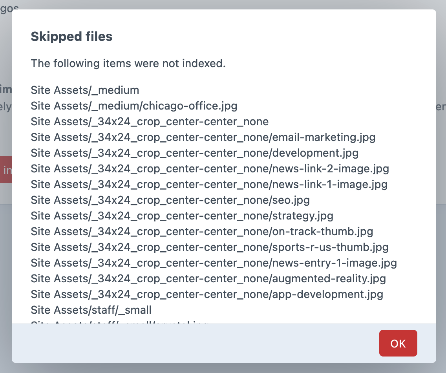Screen dimensions: 446x373
Task: Select the sports-r-us-thumb.jpg entry
Action: [x=210, y=247]
